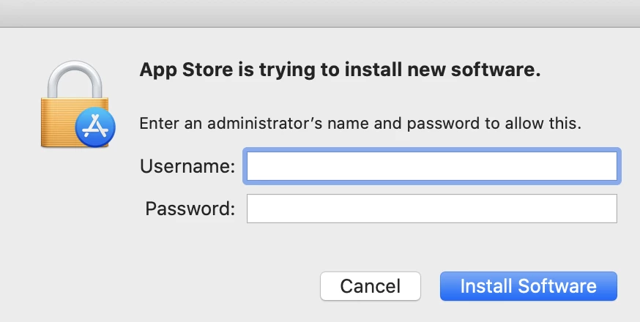This screenshot has height=322, width=640.
Task: Click the bold App Store install heading
Action: 340,70
